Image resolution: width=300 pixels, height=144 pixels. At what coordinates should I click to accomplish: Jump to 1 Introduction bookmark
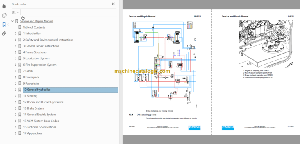point(32,34)
